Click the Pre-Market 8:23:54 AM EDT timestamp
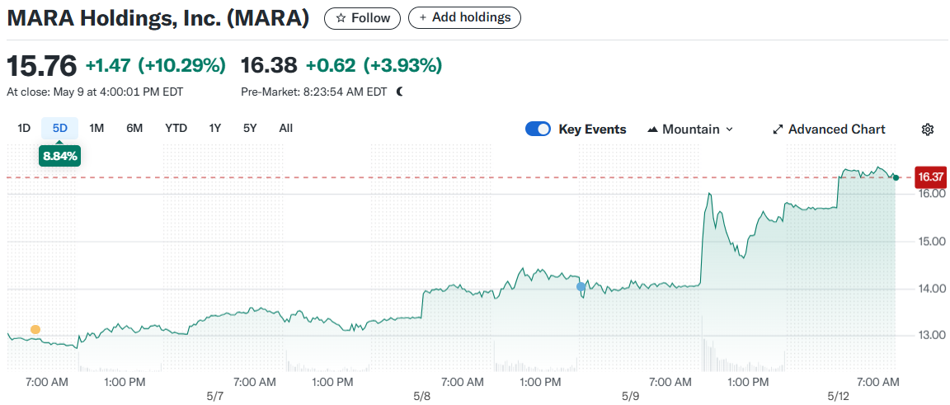The width and height of the screenshot is (950, 405). (x=314, y=92)
